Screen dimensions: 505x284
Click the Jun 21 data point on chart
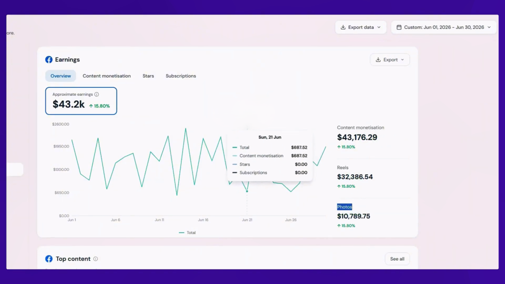(x=247, y=192)
